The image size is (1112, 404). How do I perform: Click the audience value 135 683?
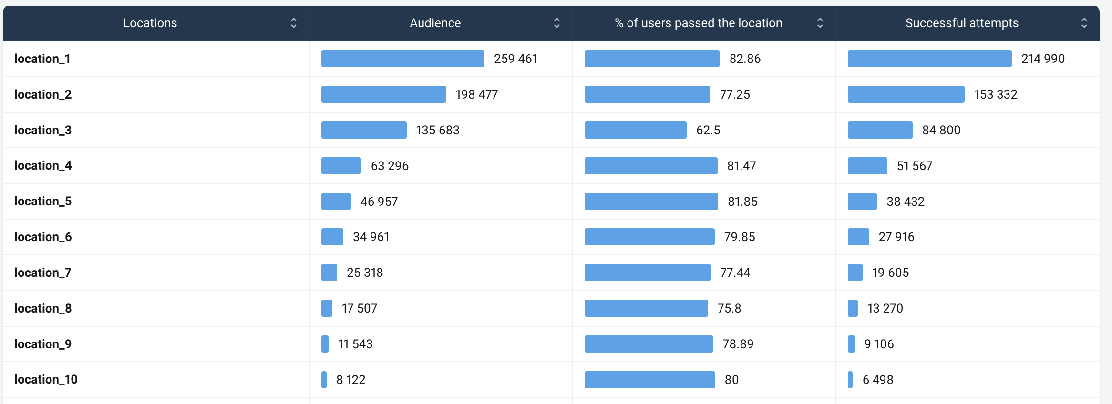pos(437,130)
